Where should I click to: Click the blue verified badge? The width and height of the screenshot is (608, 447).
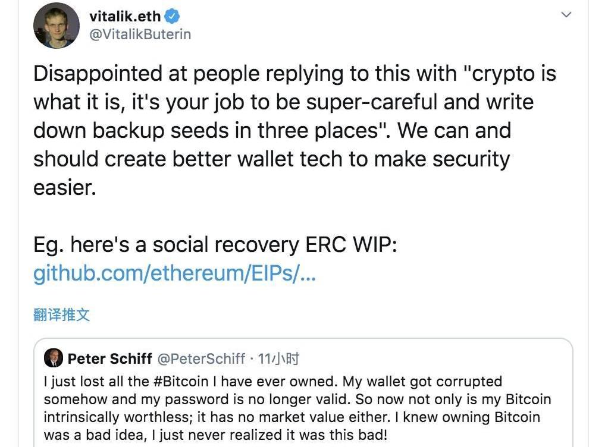click(172, 16)
